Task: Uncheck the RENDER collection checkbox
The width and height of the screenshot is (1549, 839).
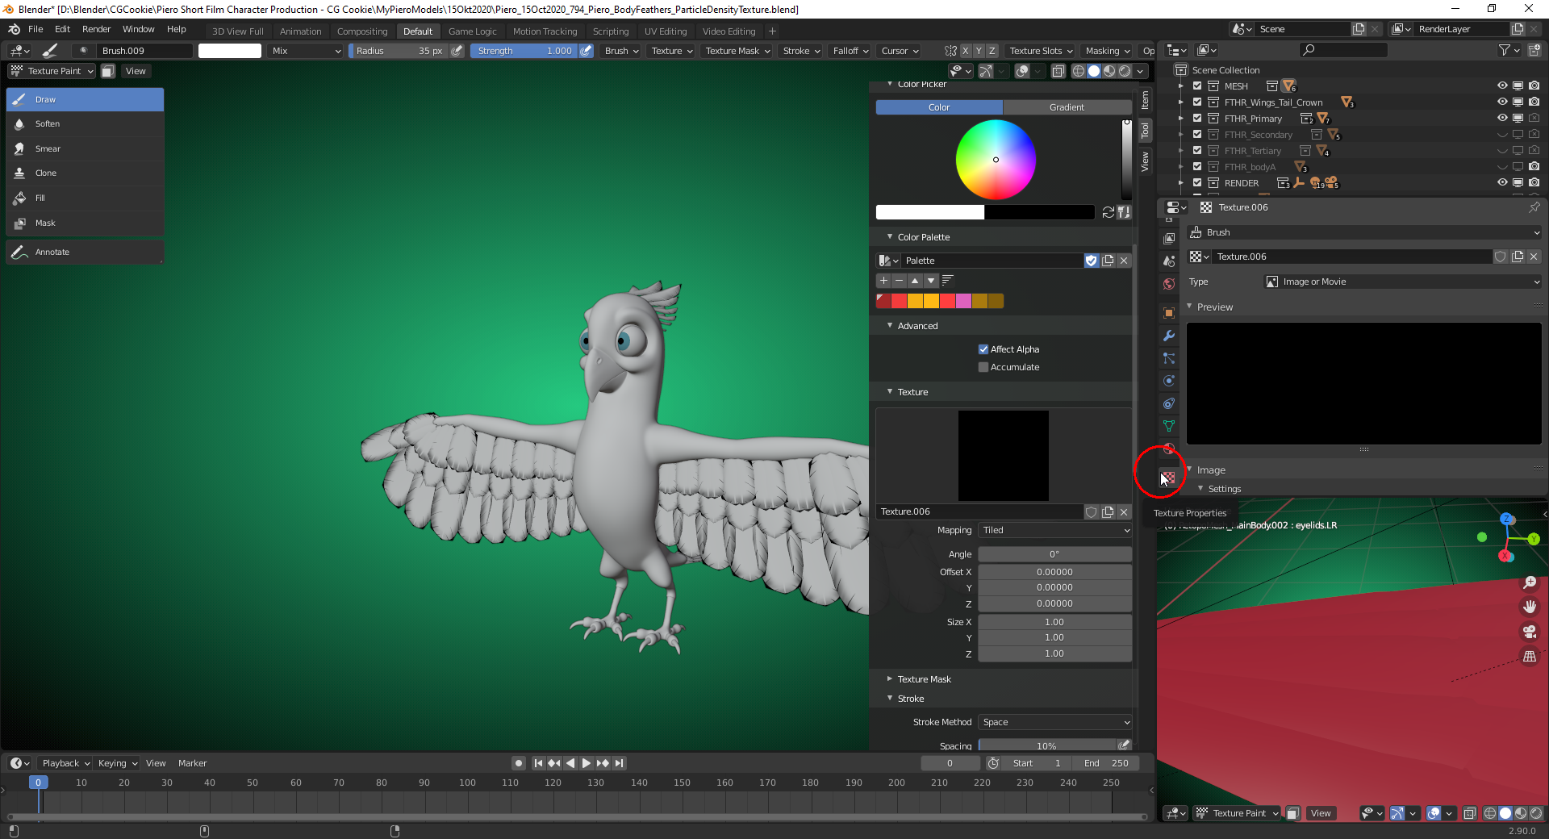Action: coord(1197,183)
